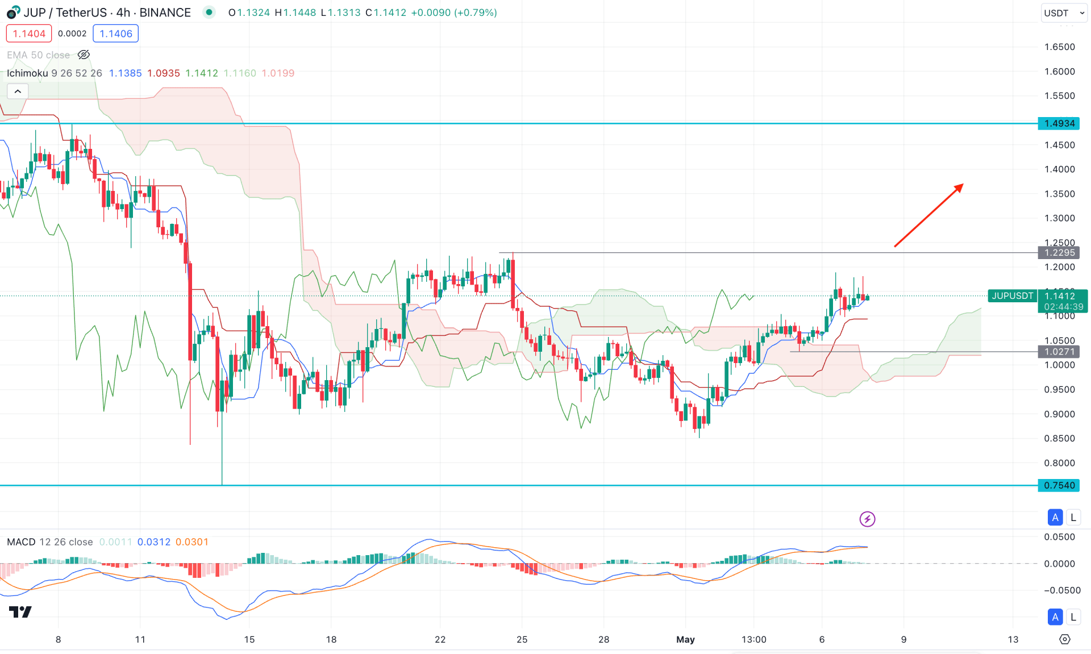Screen dimensions: 1091x654
Task: Select the 0.7540 horizontal line label
Action: (x=1059, y=485)
